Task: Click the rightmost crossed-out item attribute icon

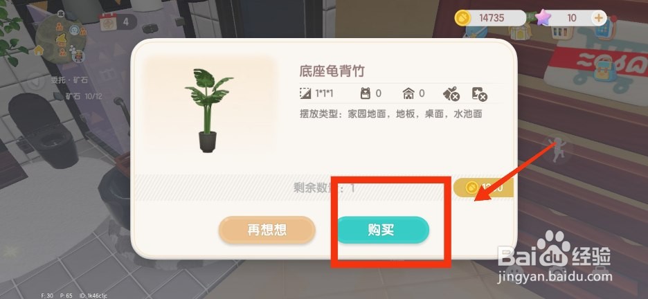Action: point(479,94)
